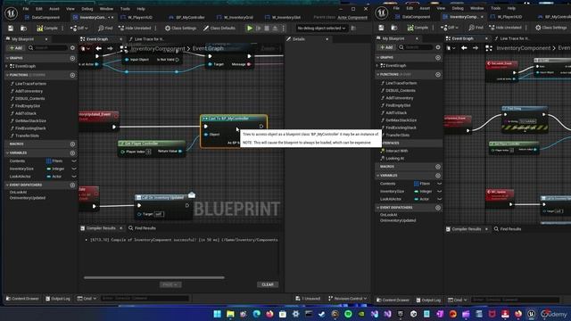Open the Debug menu in left window

click(87, 9)
